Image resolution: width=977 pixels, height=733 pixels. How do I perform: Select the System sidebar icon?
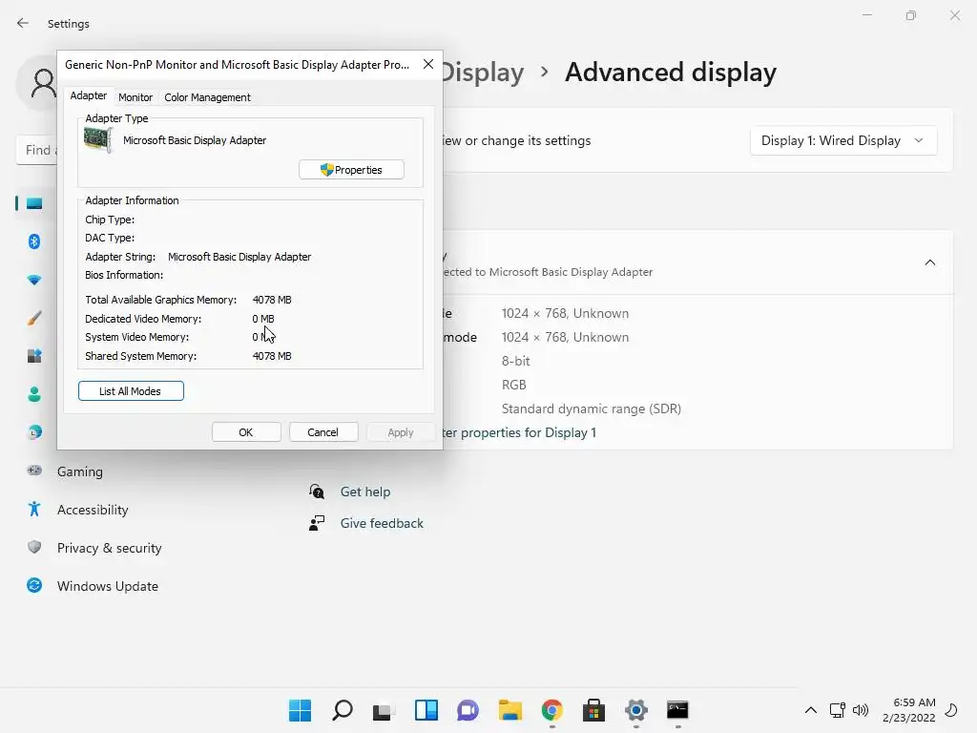tap(34, 203)
